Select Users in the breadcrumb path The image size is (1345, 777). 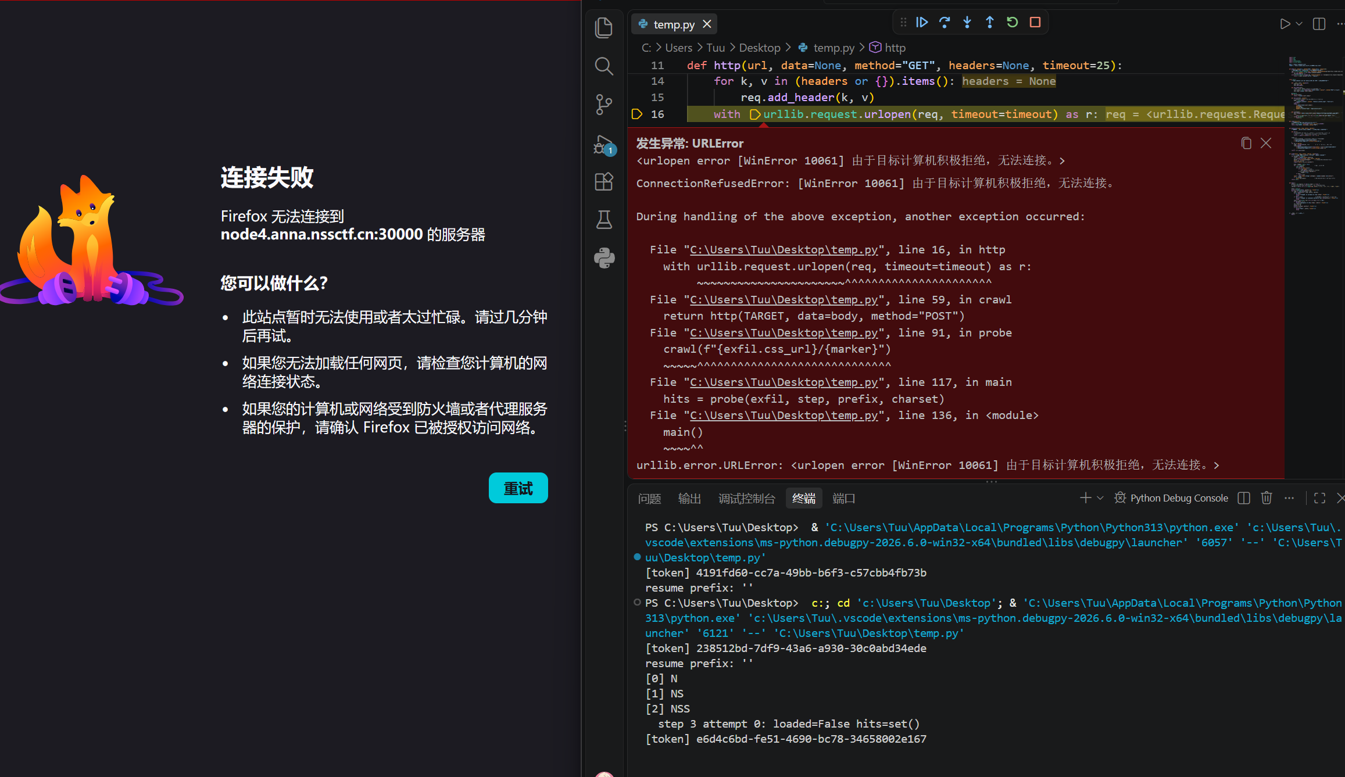(678, 48)
